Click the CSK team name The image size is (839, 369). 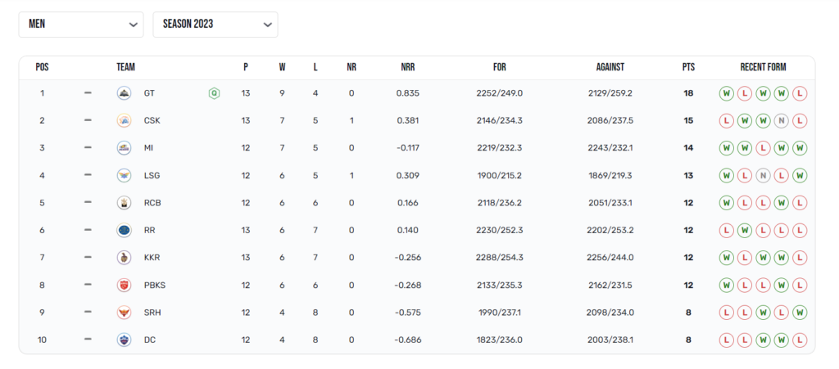[152, 121]
